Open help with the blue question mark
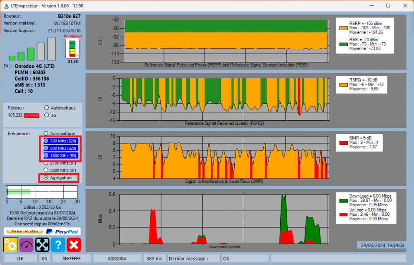Image resolution: width=414 pixels, height=265 pixels. pos(58,244)
